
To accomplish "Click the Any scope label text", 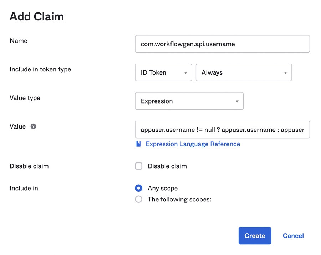I will pyautogui.click(x=163, y=188).
